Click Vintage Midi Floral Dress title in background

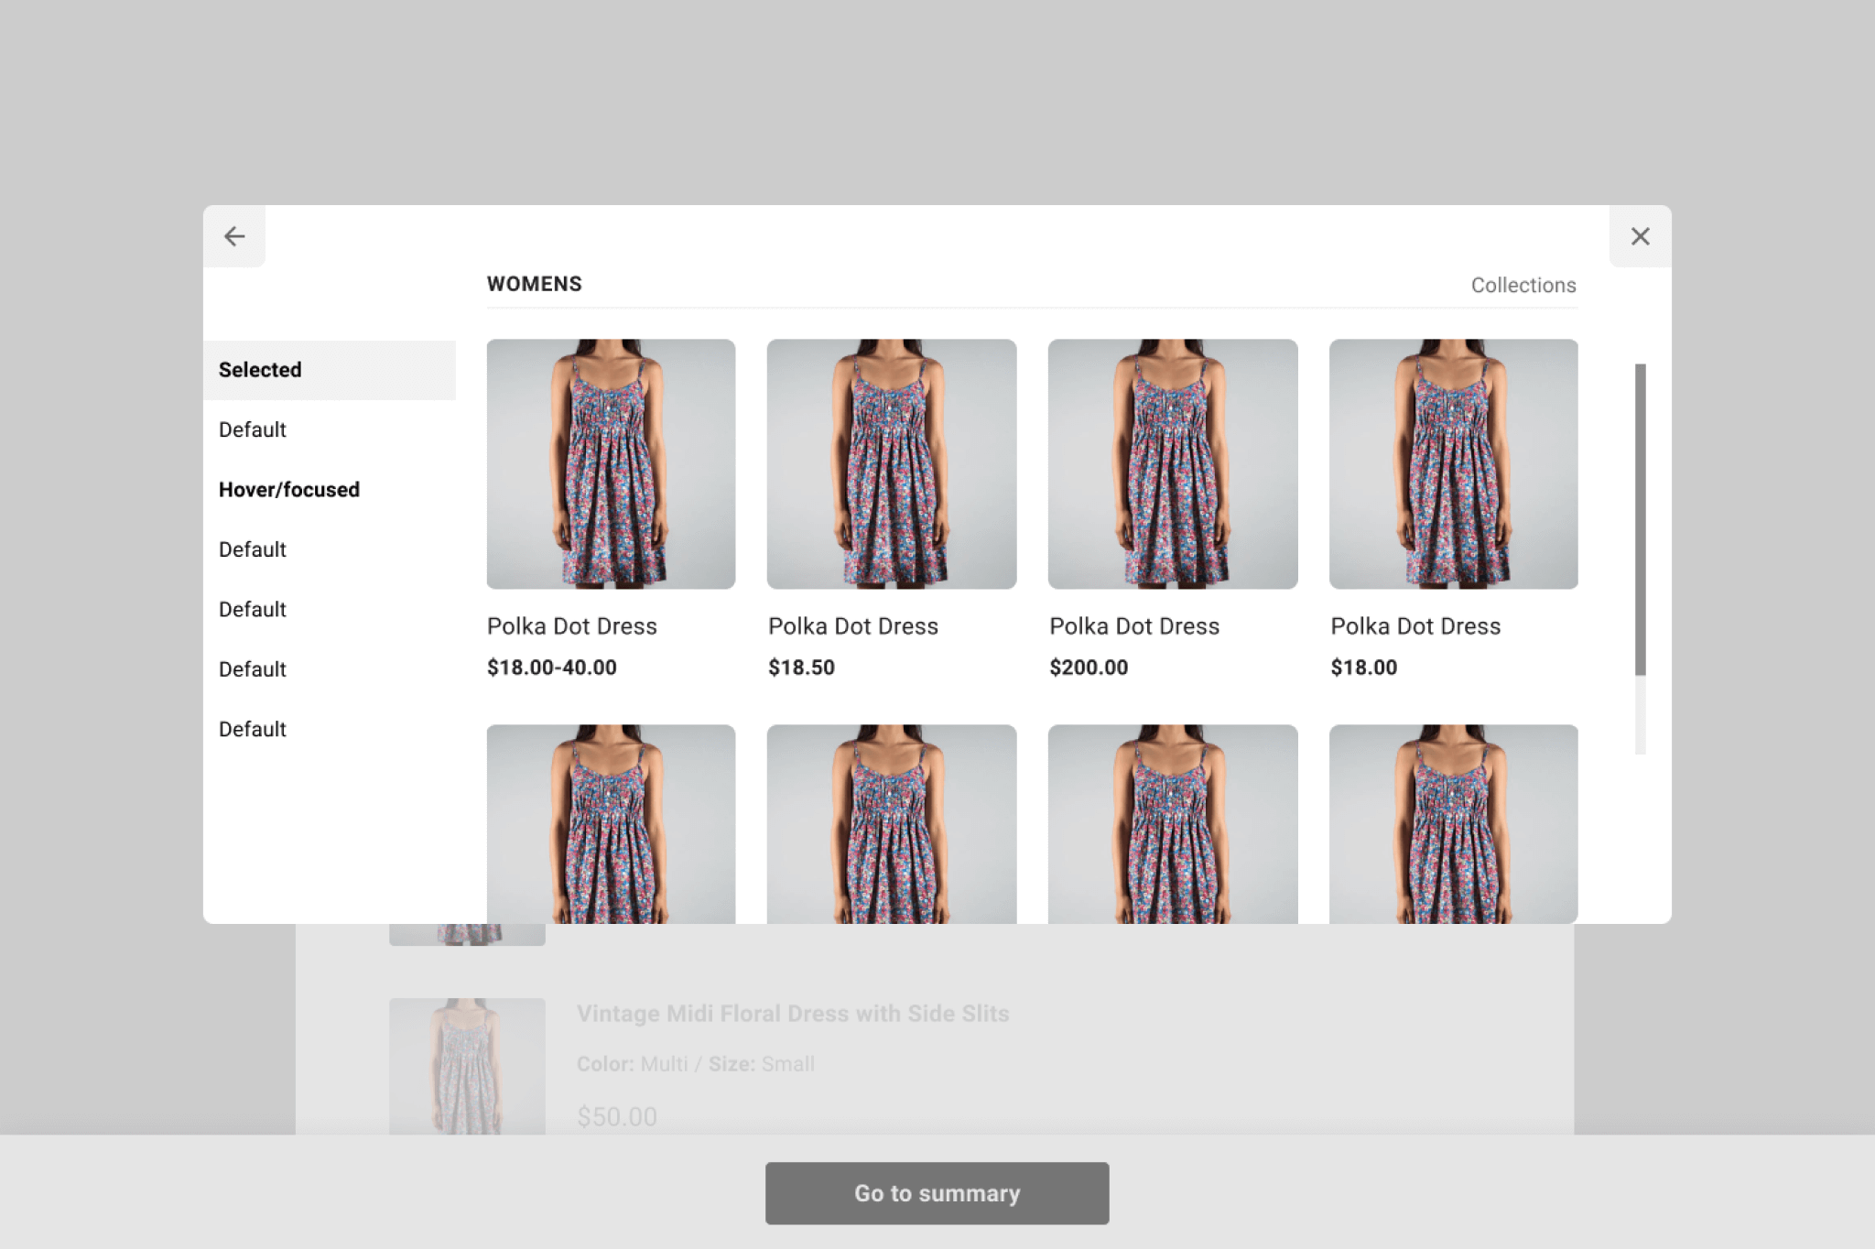pos(793,1014)
